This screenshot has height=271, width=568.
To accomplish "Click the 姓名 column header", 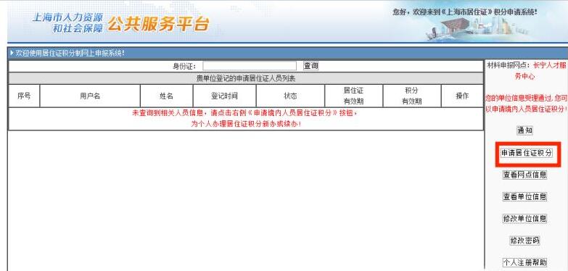I will click(167, 96).
